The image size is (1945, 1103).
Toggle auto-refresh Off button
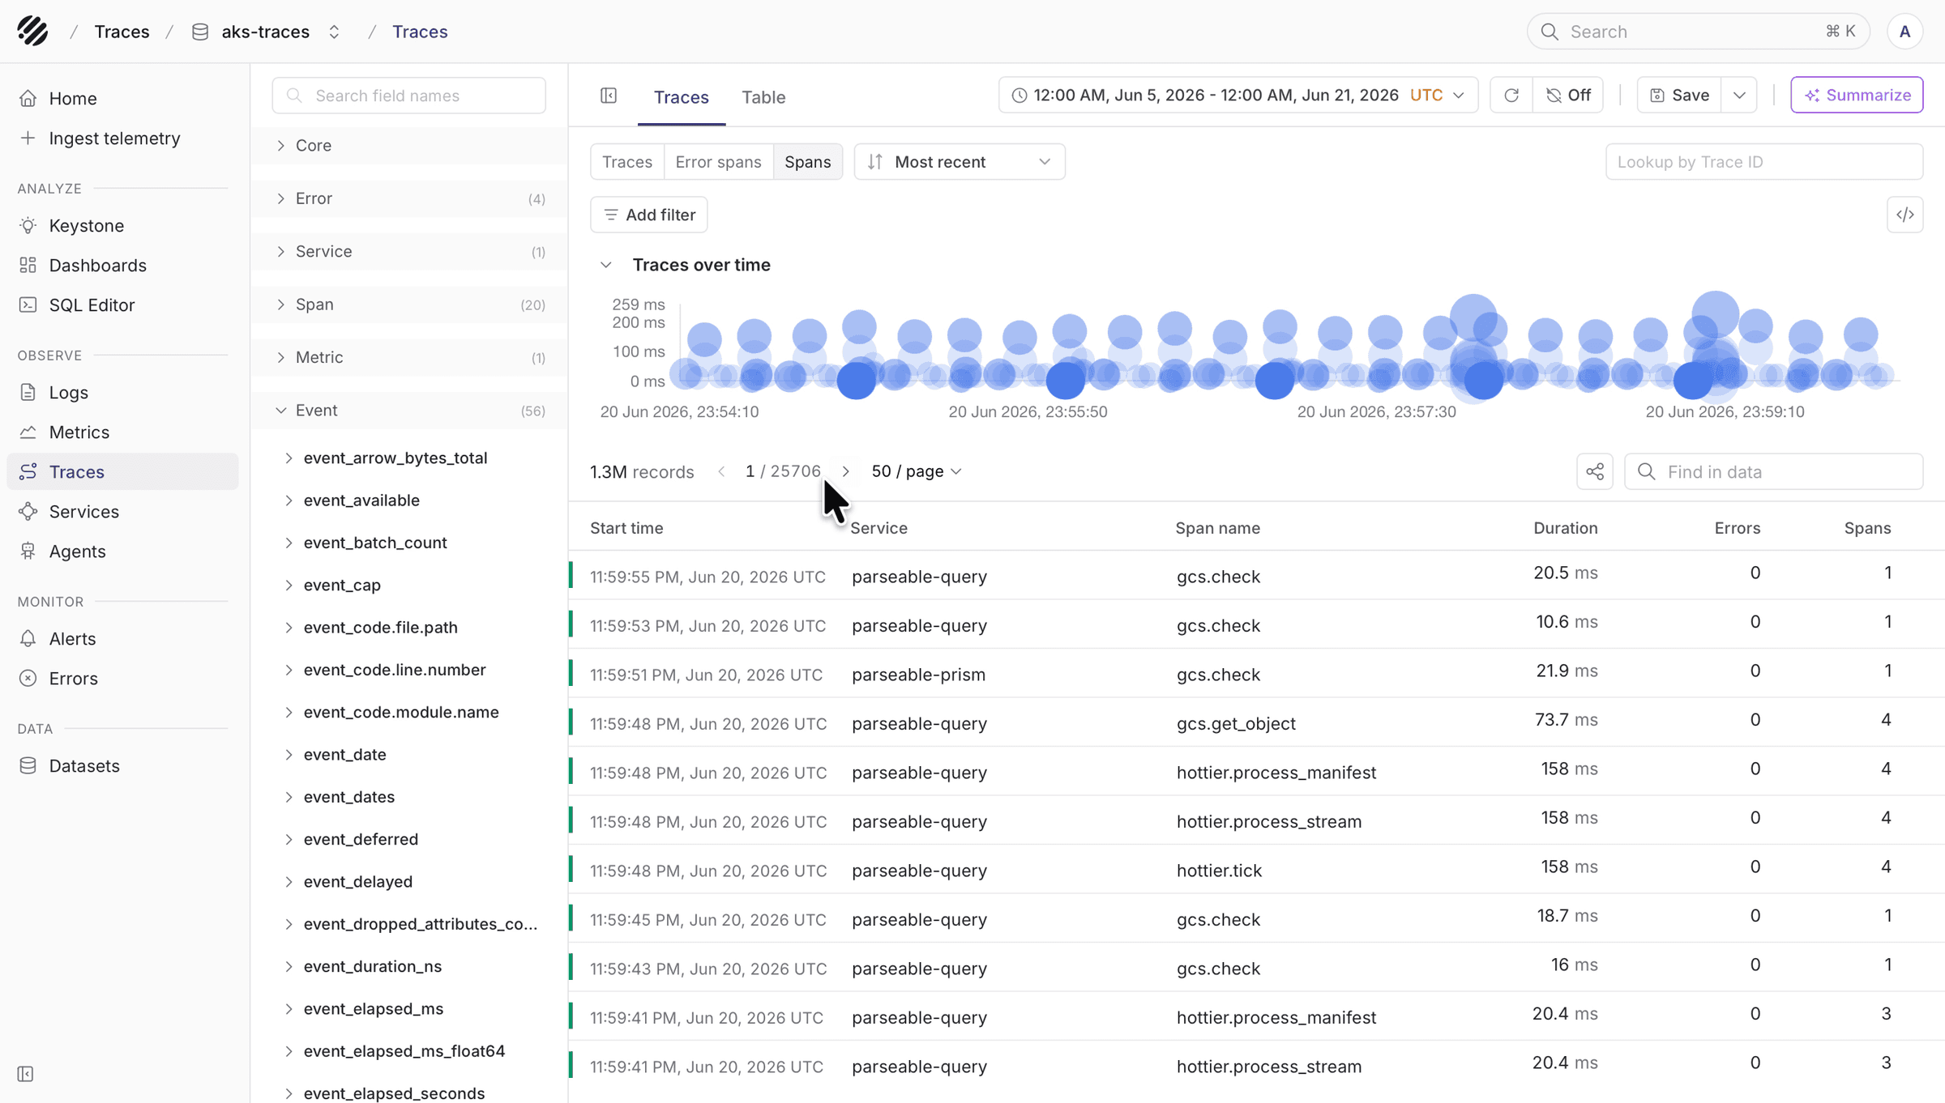coord(1568,95)
